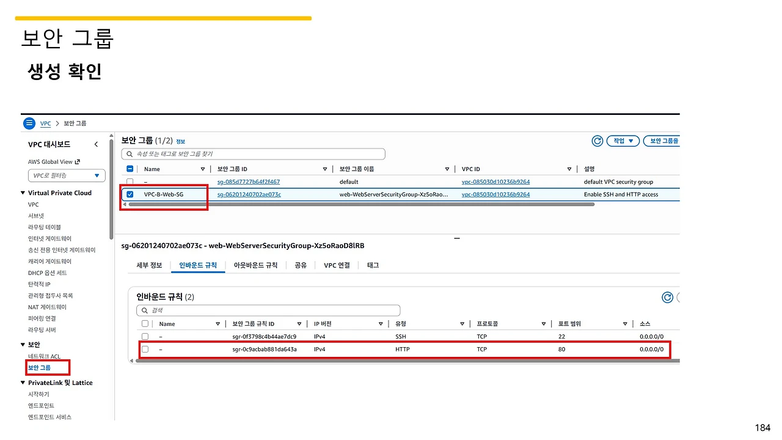This screenshot has height=440, width=782.
Task: Open 송신 전용 인터넷 게이트웨이 in the sidebar
Action: [62, 250]
